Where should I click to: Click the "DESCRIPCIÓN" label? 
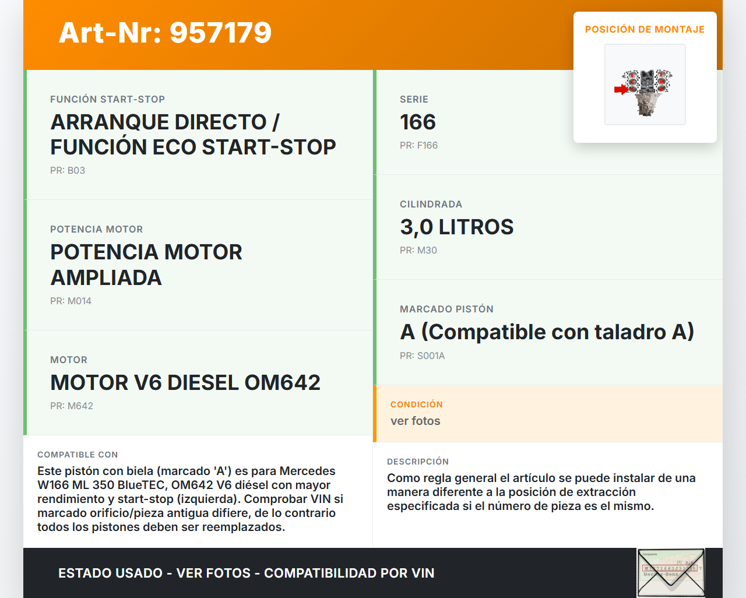tap(418, 462)
